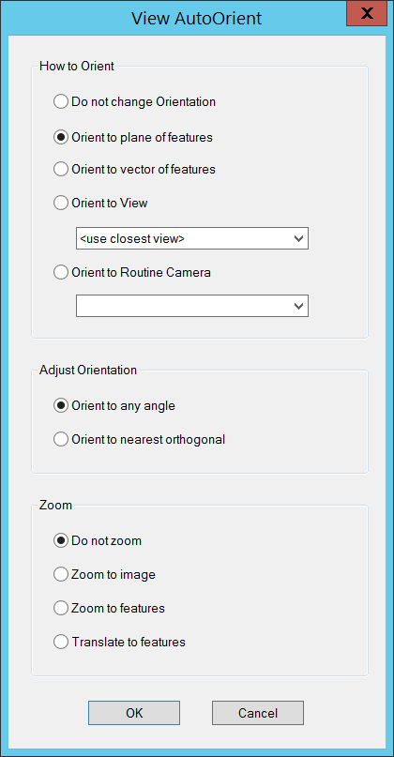Click the <use closest view> combo box text

pos(133,238)
